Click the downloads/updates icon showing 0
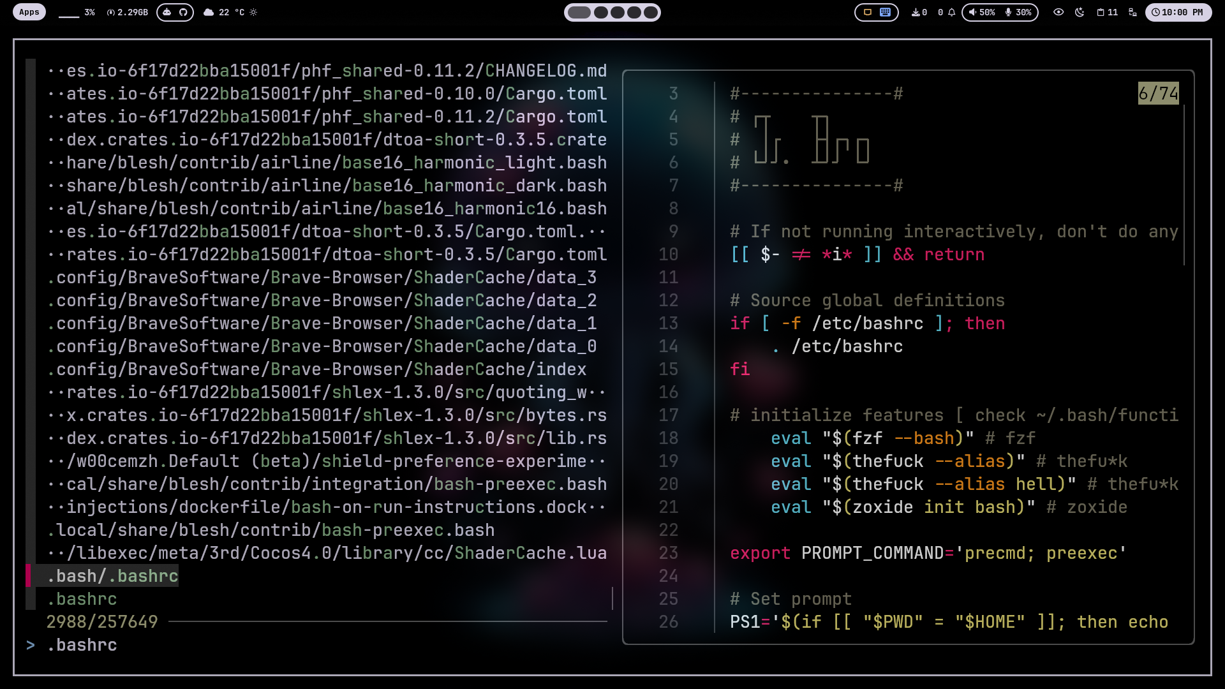 click(919, 12)
